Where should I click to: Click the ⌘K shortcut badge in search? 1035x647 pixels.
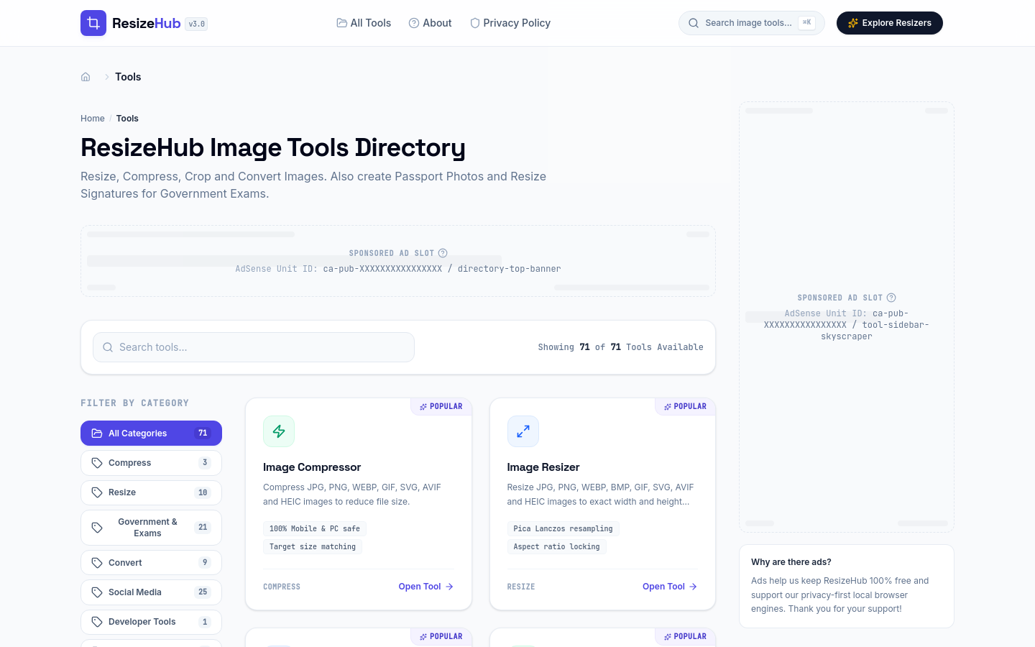[x=807, y=23]
